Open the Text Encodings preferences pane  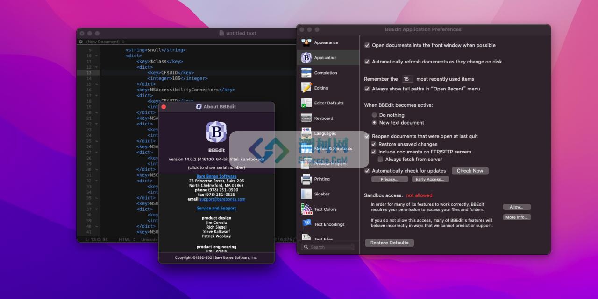click(x=328, y=224)
